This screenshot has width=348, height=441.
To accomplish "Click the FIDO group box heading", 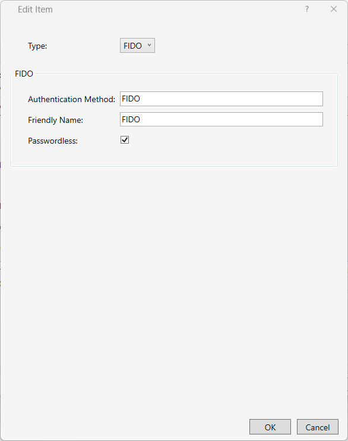I will click(24, 74).
